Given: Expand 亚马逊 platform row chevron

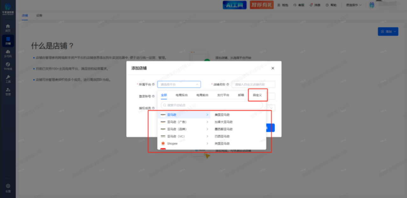Looking at the screenshot, I should [207, 115].
